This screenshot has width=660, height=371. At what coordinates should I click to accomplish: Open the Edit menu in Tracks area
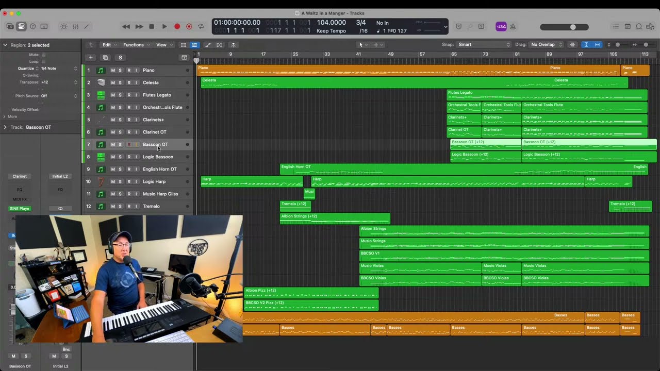(109, 45)
